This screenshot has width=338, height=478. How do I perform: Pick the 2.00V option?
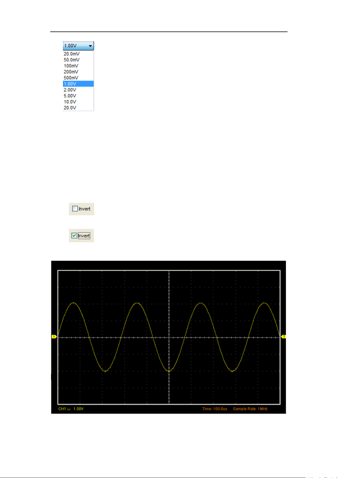click(x=78, y=90)
